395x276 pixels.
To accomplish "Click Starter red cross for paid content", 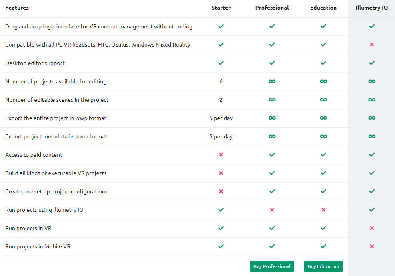I will coord(221,155).
